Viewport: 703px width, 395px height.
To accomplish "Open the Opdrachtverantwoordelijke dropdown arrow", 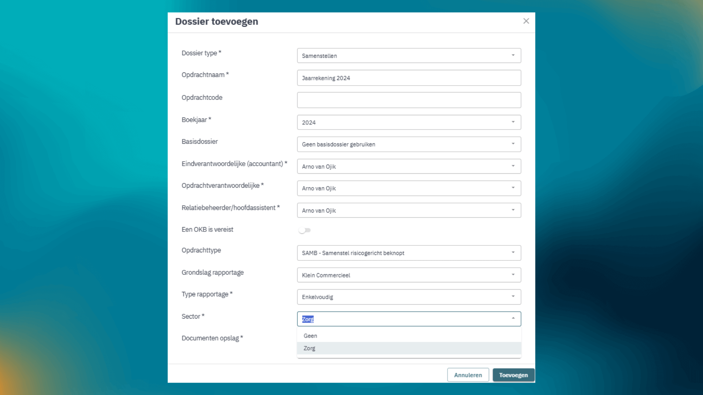I will click(513, 188).
